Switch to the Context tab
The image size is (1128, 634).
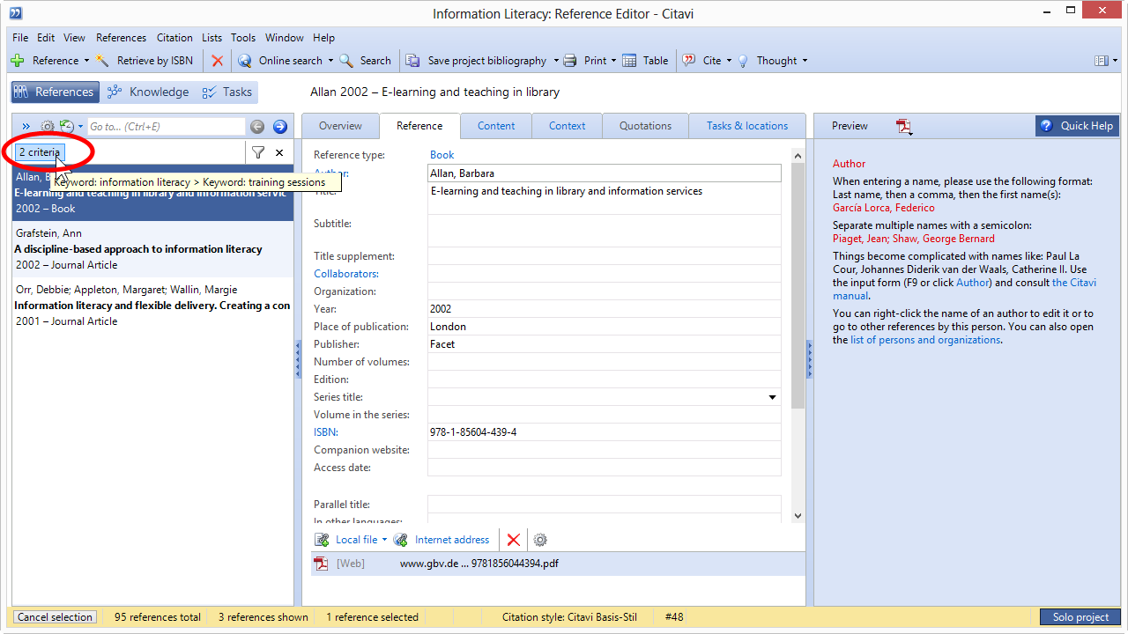pyautogui.click(x=568, y=126)
